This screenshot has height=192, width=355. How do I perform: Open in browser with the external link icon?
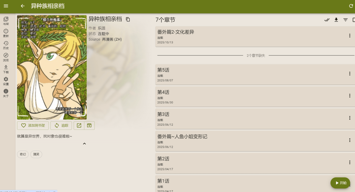coord(79,125)
